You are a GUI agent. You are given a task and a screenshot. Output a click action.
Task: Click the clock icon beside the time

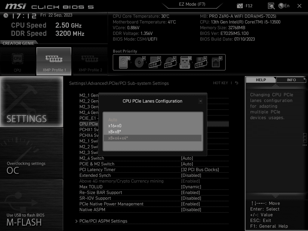pyautogui.click(x=6, y=15)
